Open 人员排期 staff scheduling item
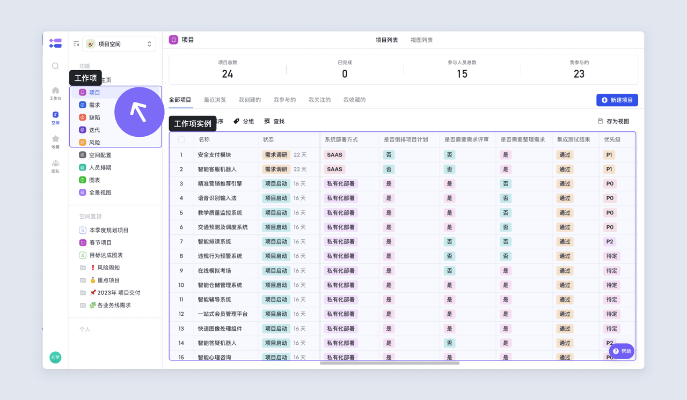 coord(100,167)
